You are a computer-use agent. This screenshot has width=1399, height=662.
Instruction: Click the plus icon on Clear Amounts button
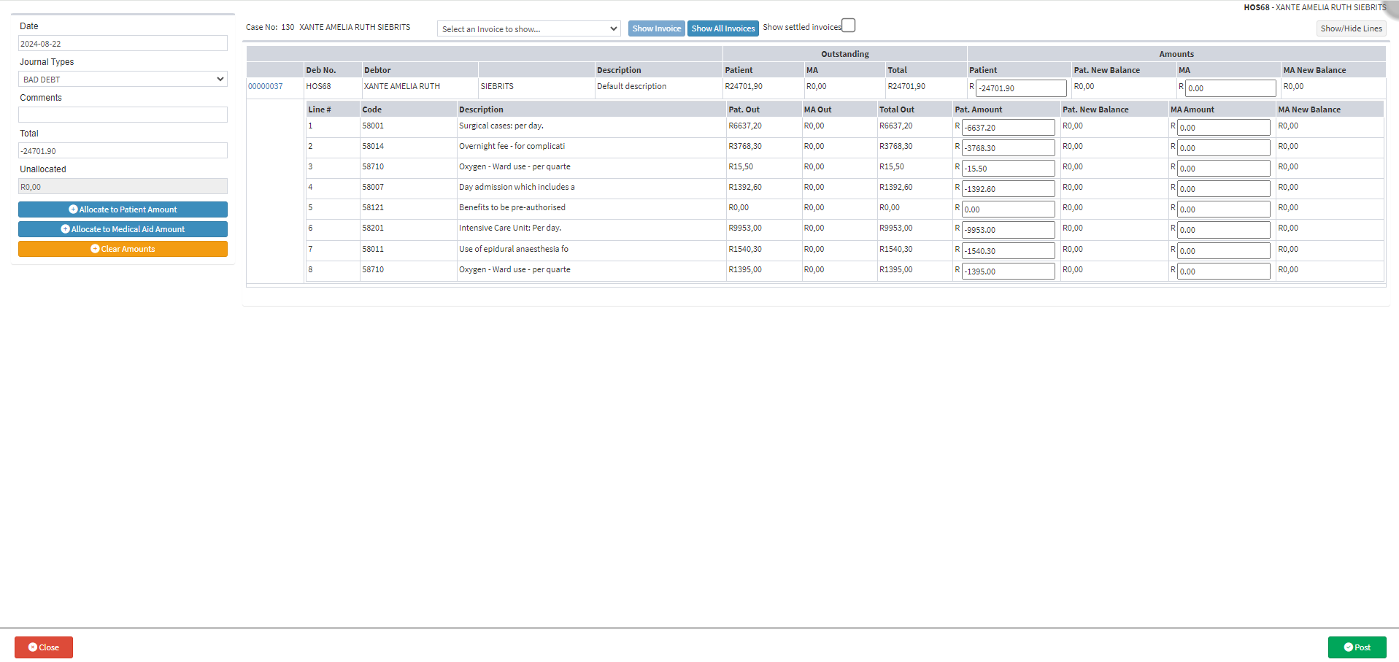tap(95, 249)
